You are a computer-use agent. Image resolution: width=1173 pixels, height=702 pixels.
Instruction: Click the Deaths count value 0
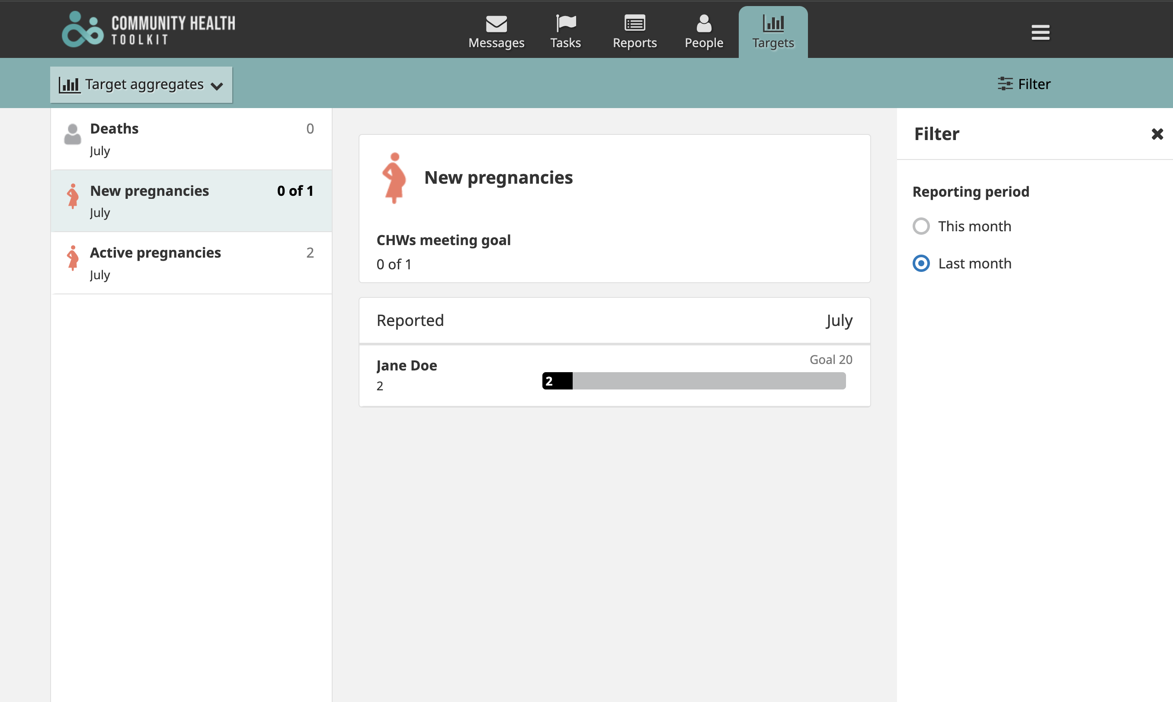310,129
